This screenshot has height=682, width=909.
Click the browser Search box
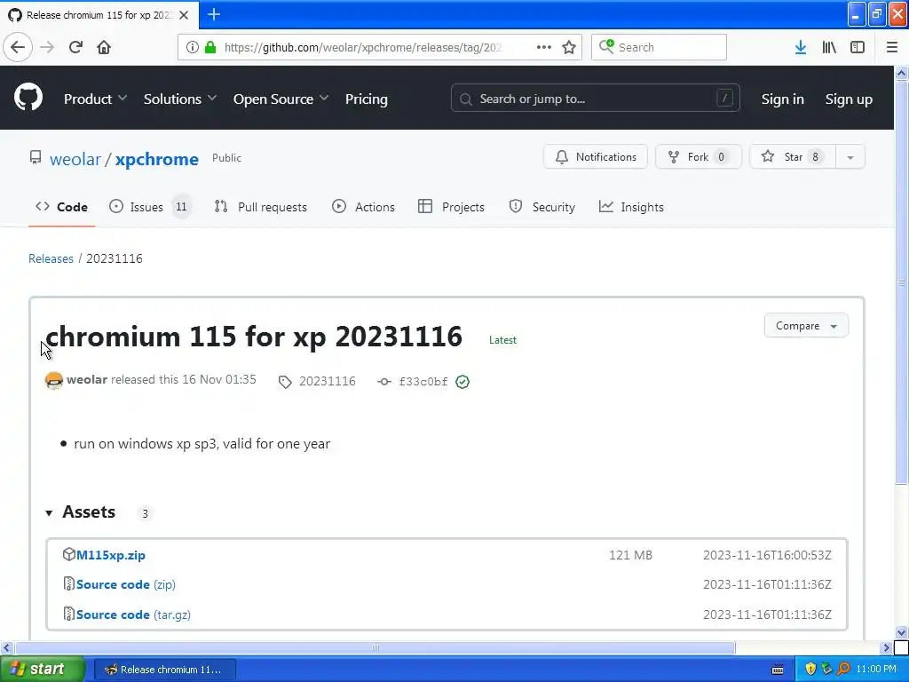click(659, 47)
